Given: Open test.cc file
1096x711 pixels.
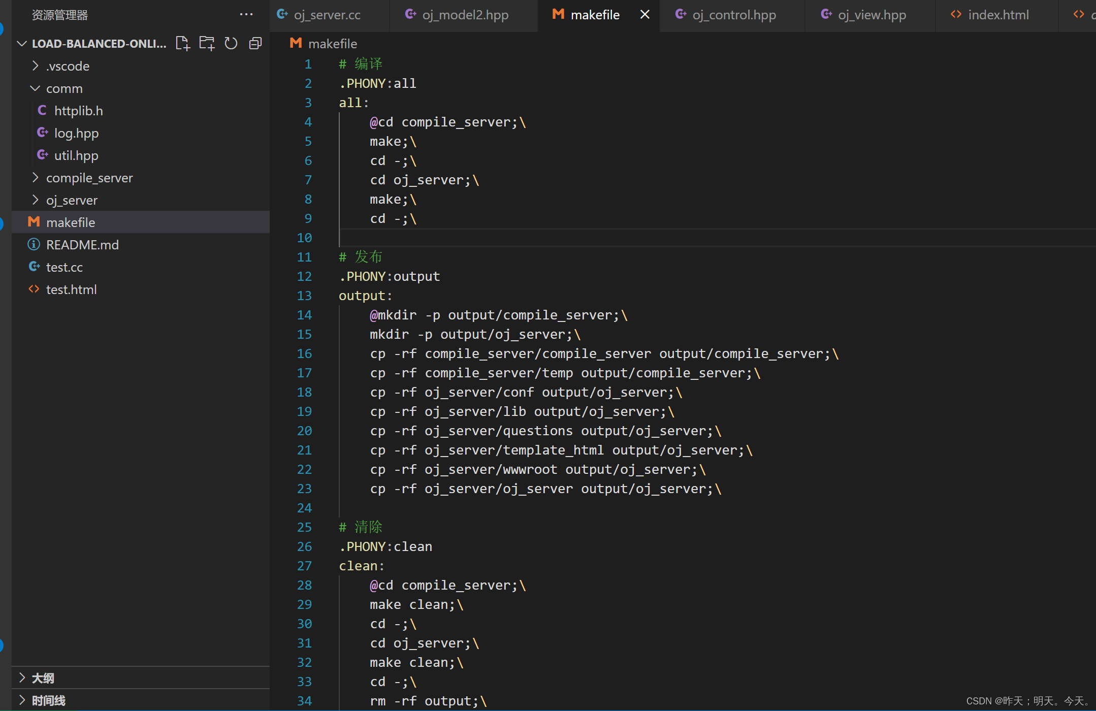Looking at the screenshot, I should (140, 267).
